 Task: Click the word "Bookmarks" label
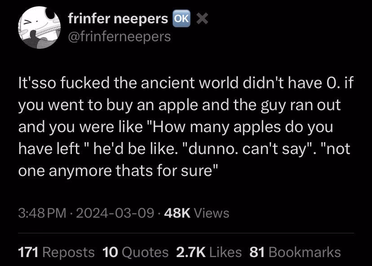tap(305, 252)
